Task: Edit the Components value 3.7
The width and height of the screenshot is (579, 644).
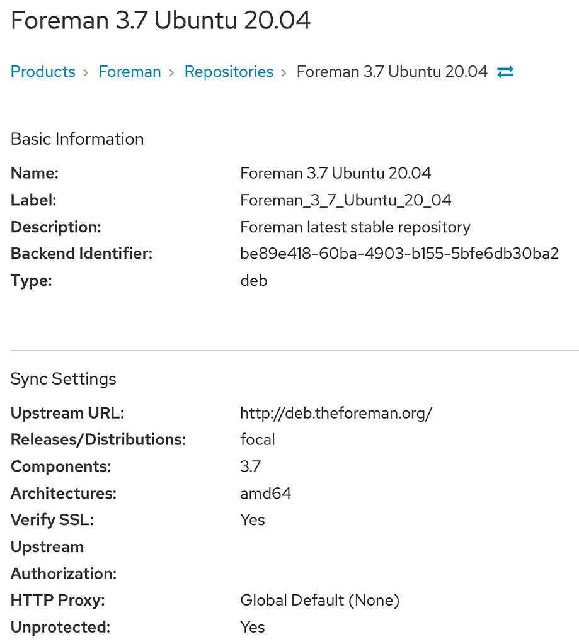Action: [x=250, y=466]
